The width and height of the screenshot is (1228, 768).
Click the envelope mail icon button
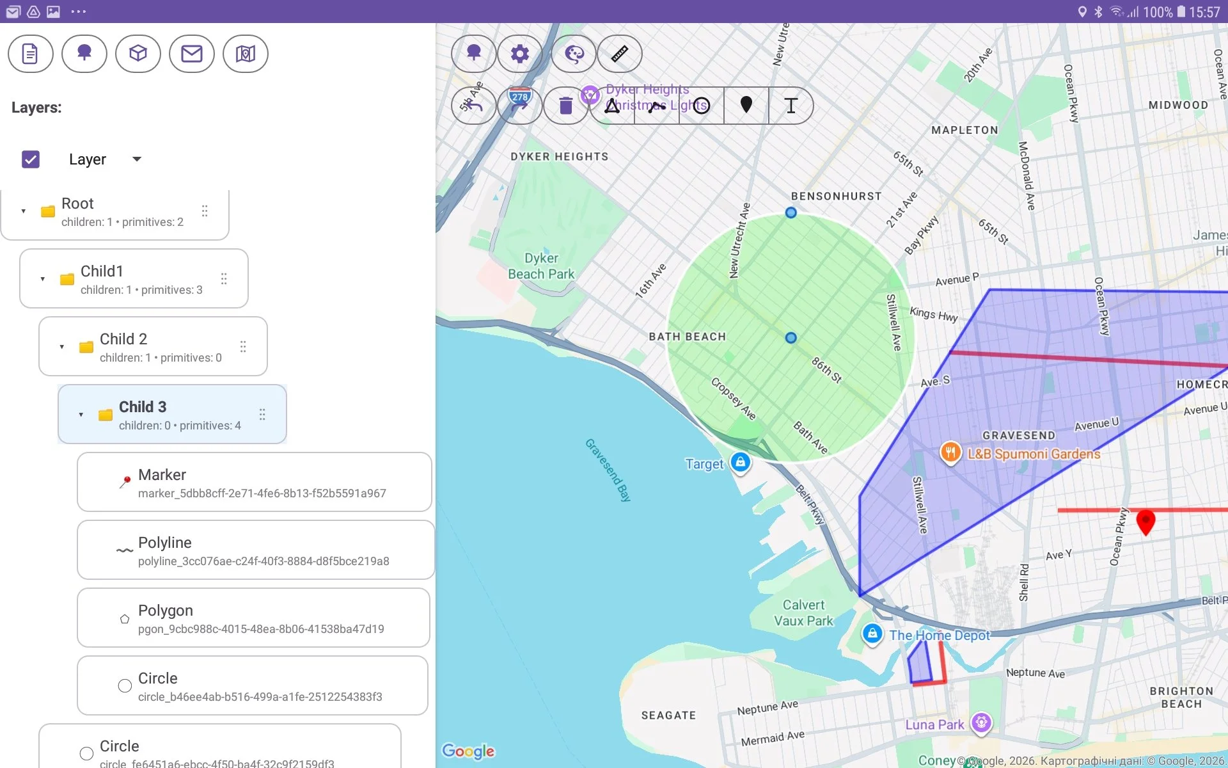(191, 54)
